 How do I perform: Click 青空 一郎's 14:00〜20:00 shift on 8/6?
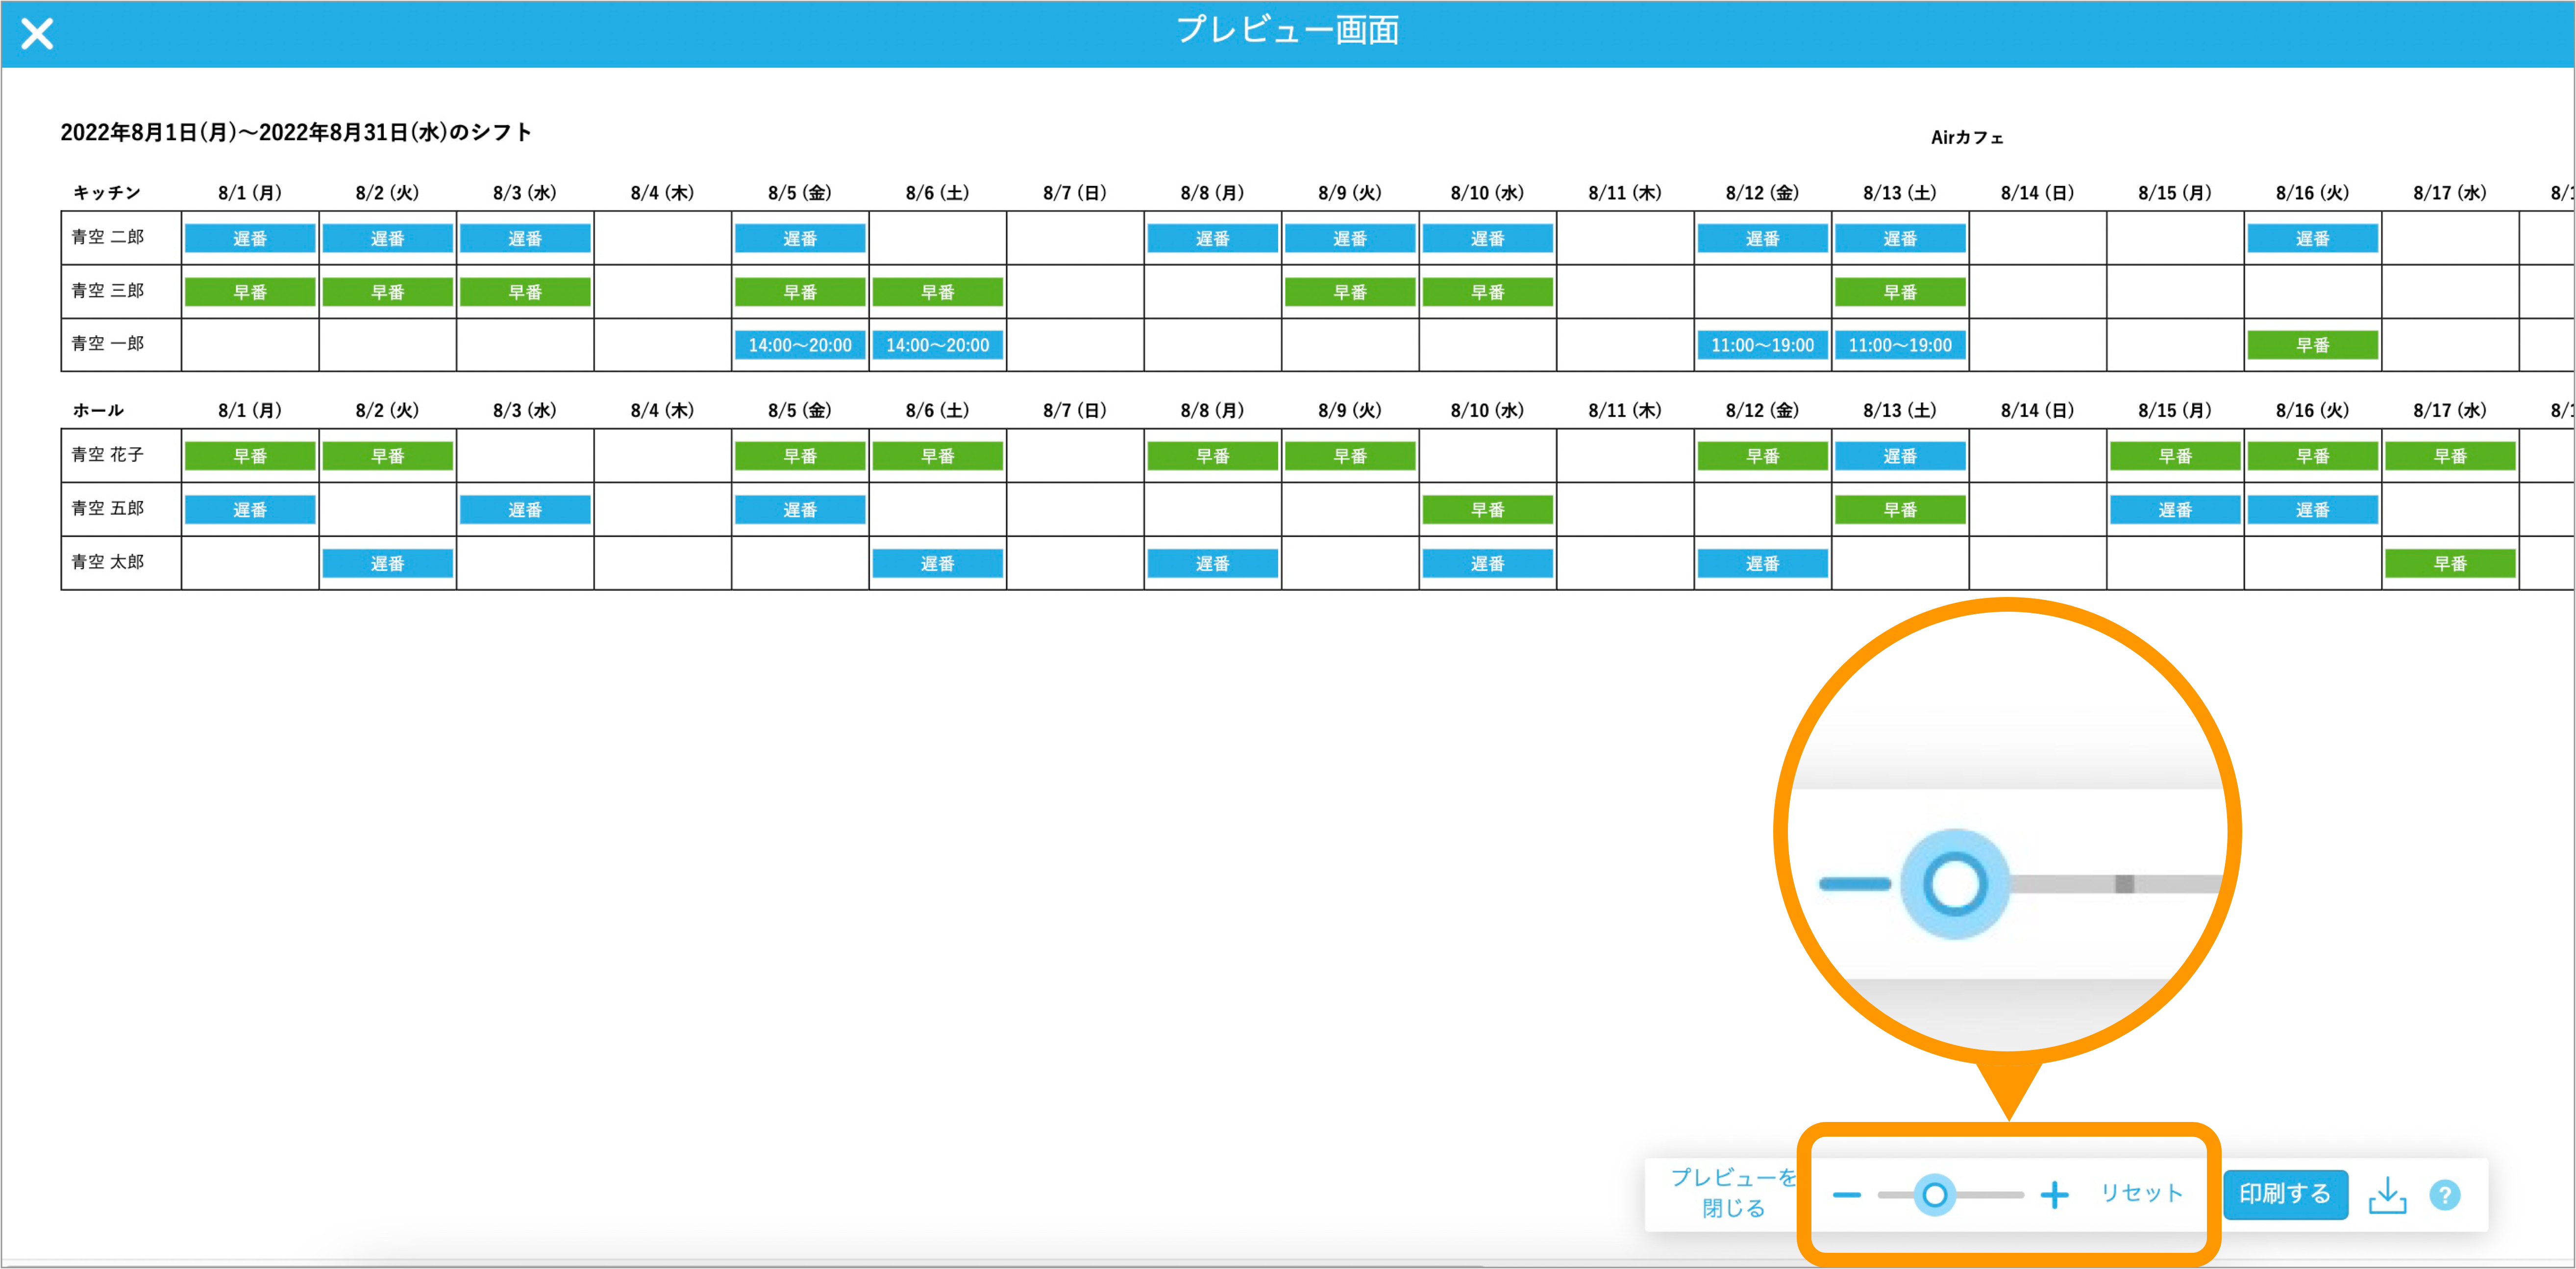(938, 345)
